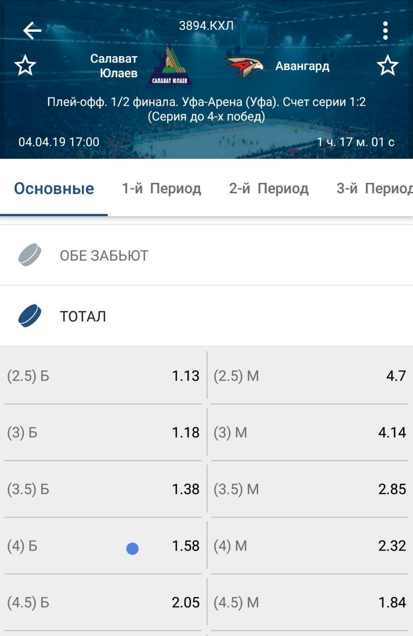
Task: Favorite Avangard with right star
Action: (x=387, y=66)
